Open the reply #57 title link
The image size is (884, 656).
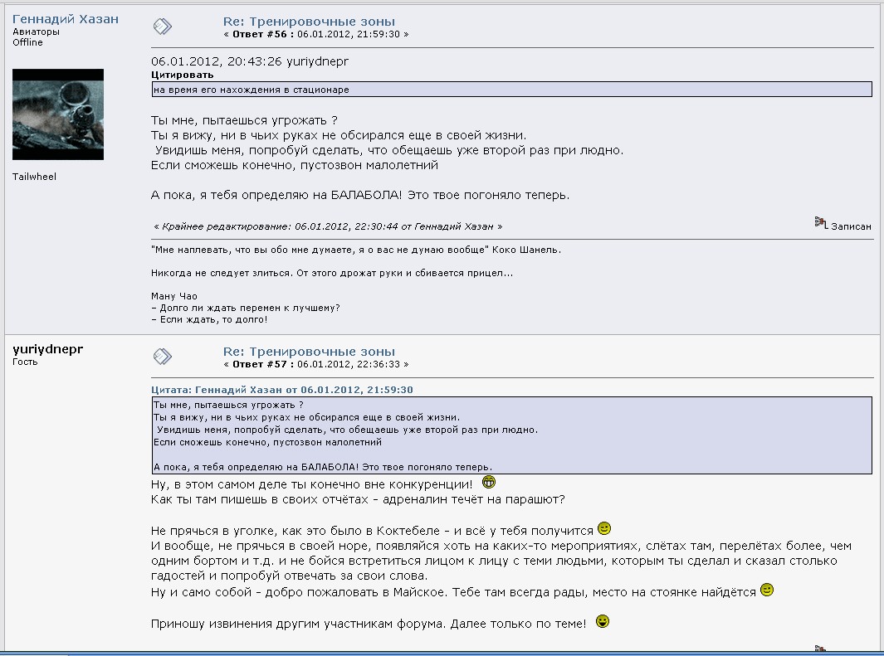[309, 351]
